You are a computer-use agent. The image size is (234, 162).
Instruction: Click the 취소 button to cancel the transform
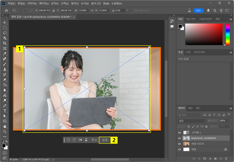[x=94, y=140]
